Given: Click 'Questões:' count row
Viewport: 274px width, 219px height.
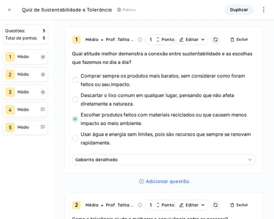Looking at the screenshot, I should tap(25, 31).
